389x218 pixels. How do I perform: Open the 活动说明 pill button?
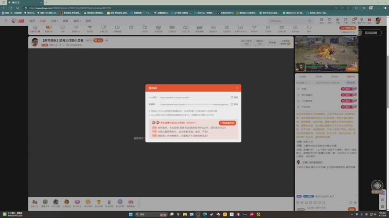pos(371,33)
